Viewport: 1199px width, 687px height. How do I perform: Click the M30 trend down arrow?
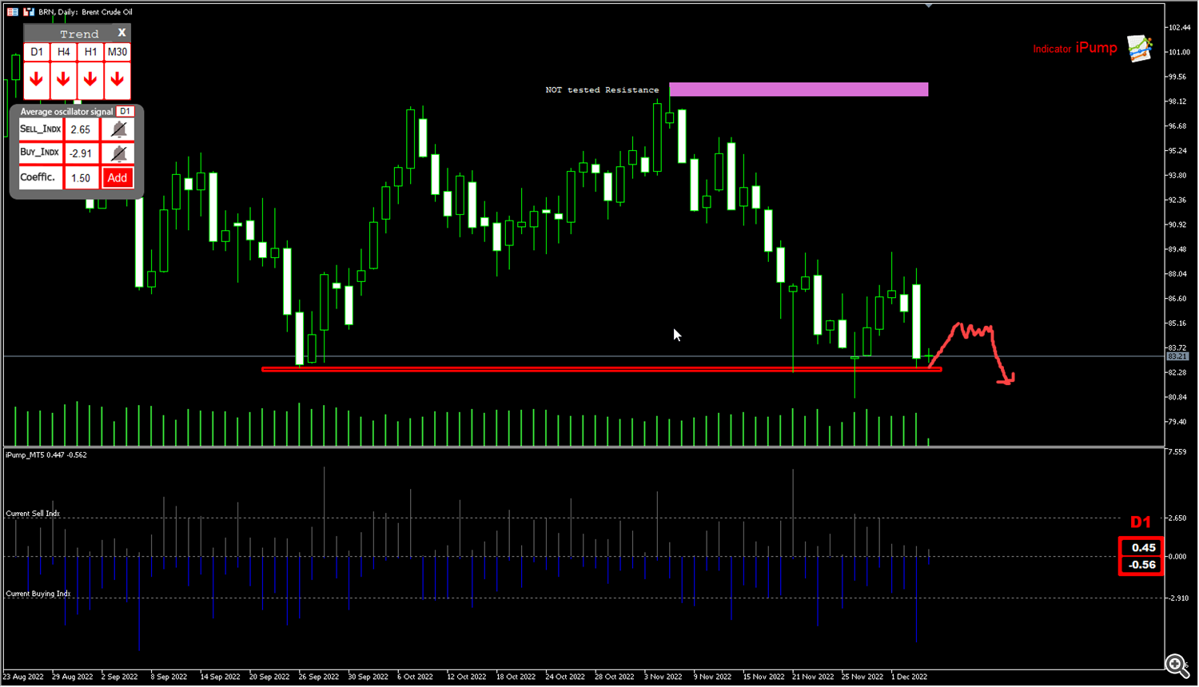coord(118,80)
